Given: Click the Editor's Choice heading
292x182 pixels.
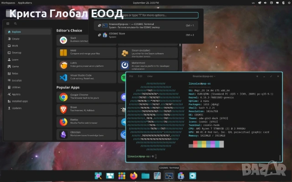Looking at the screenshot, I should coord(69,30).
